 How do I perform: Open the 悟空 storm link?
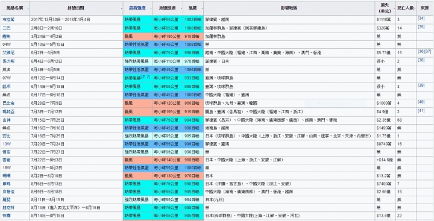pyautogui.click(x=7, y=152)
